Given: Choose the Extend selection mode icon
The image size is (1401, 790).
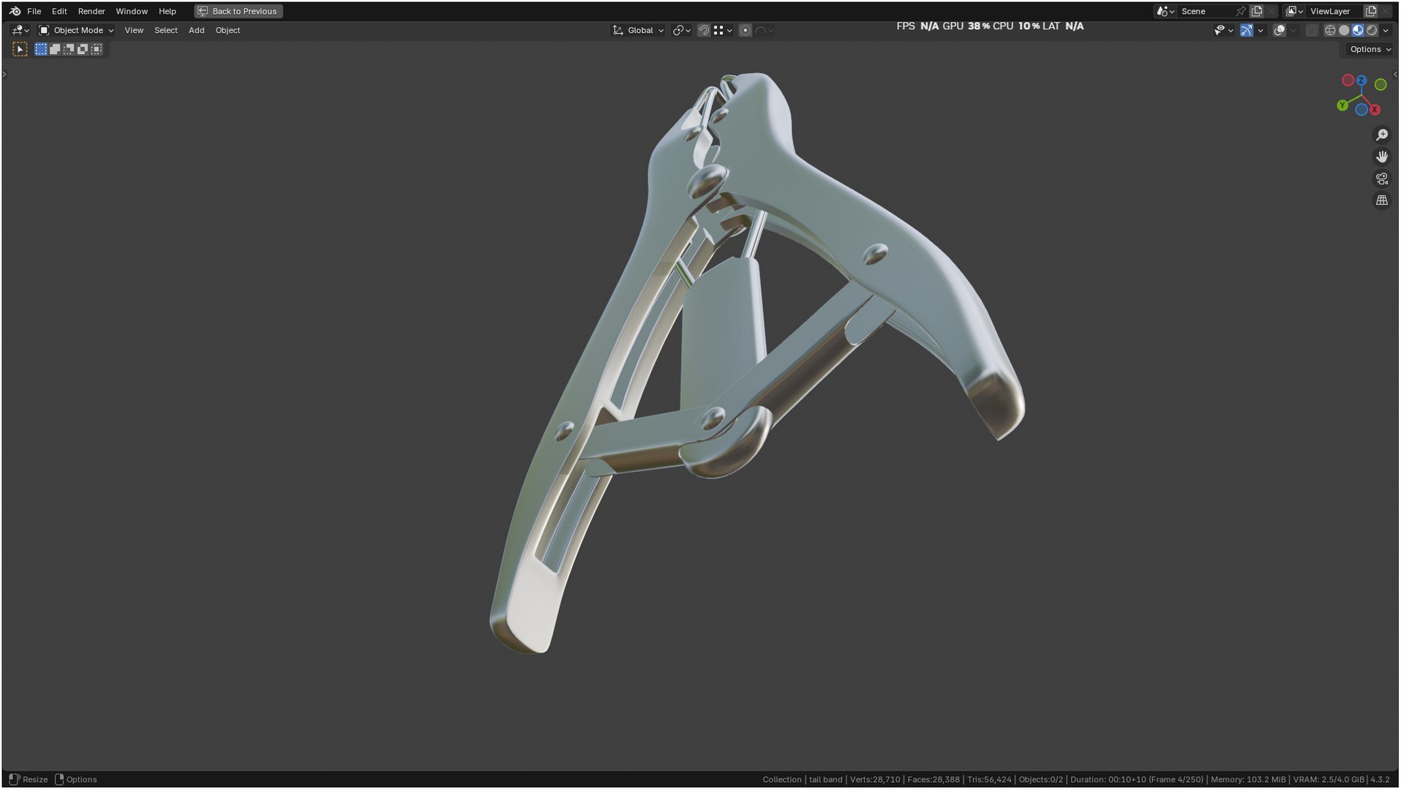Looking at the screenshot, I should click(x=55, y=49).
